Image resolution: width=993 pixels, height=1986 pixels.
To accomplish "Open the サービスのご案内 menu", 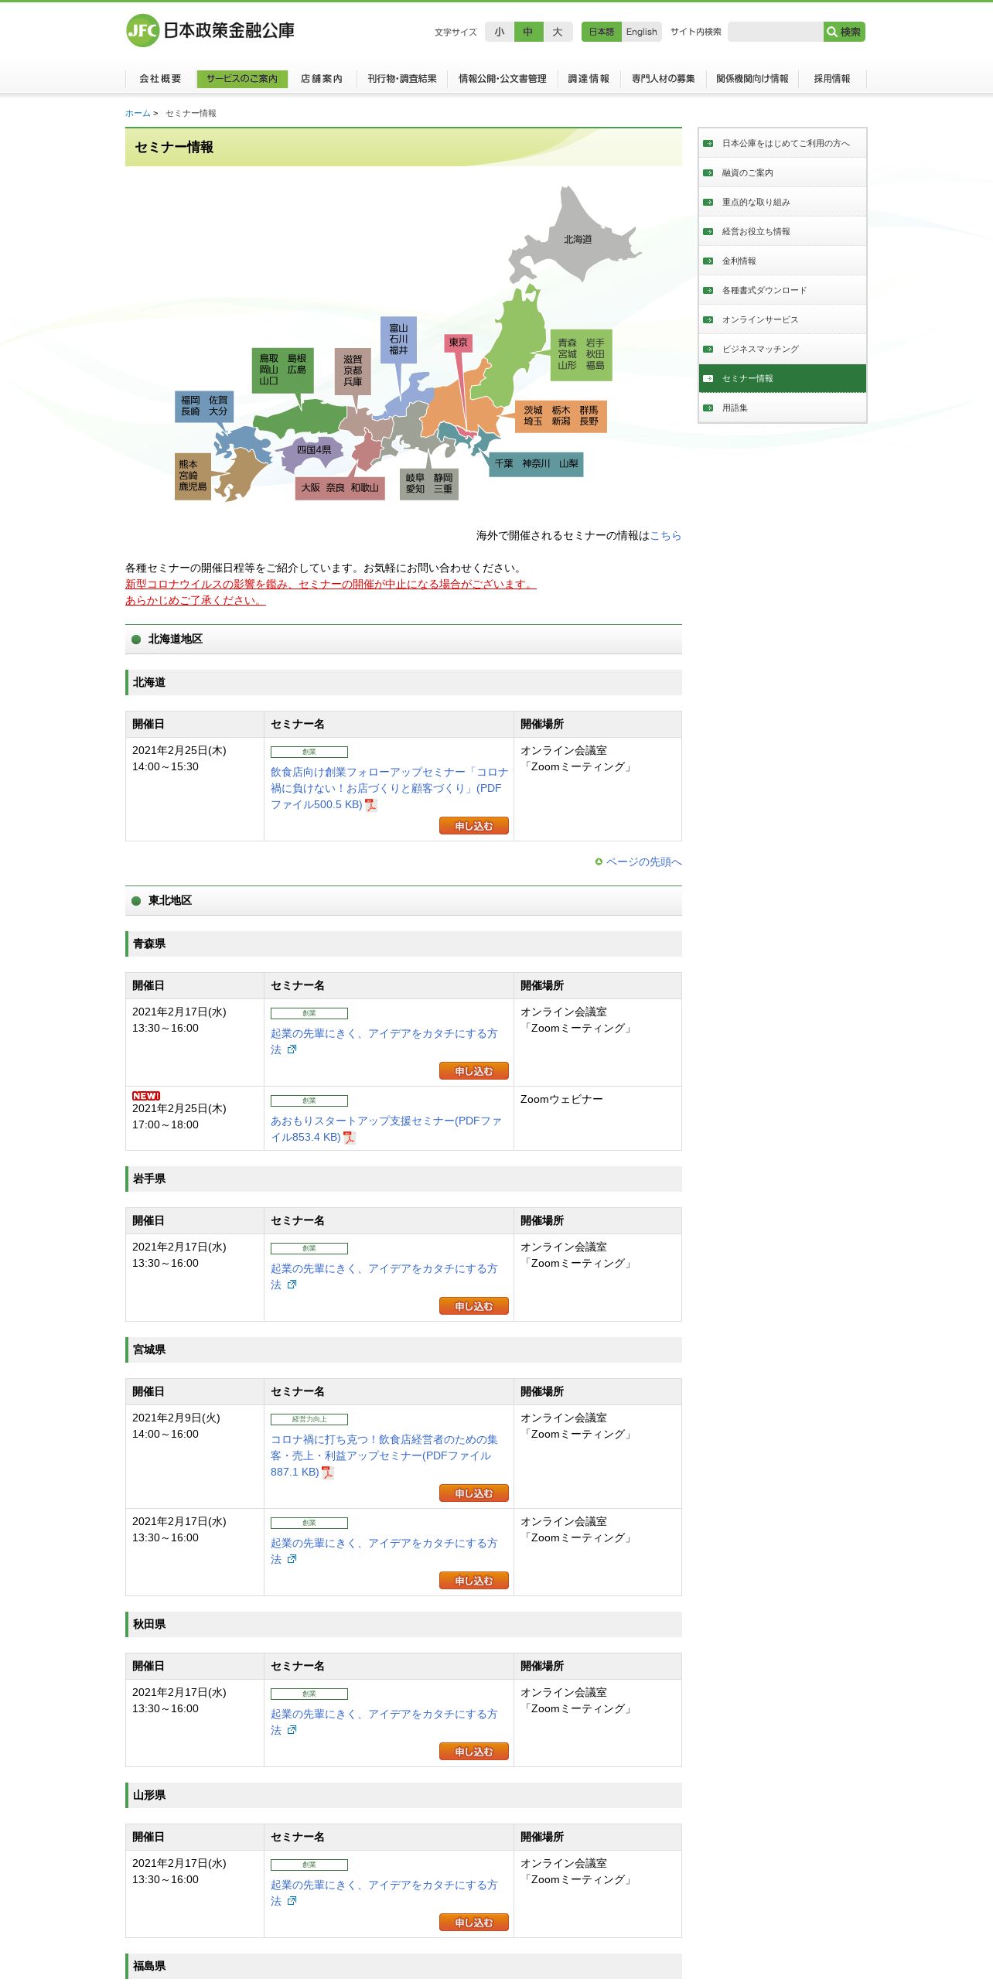I will click(x=242, y=79).
